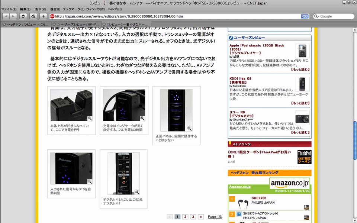Click the リコー R8 camera image
357x223 pixels.
pos(302,118)
